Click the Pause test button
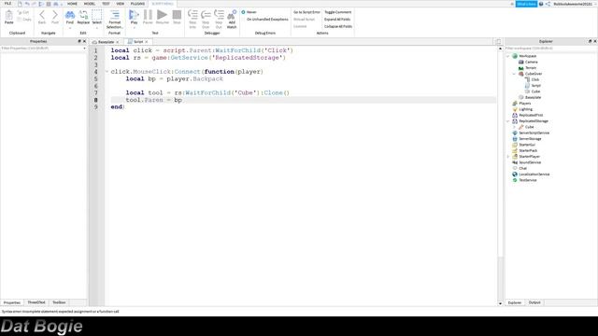Screen dimensions: 598x336 tap(148, 17)
